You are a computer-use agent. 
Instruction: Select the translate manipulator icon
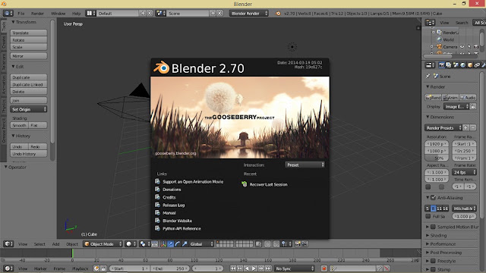coord(170,244)
